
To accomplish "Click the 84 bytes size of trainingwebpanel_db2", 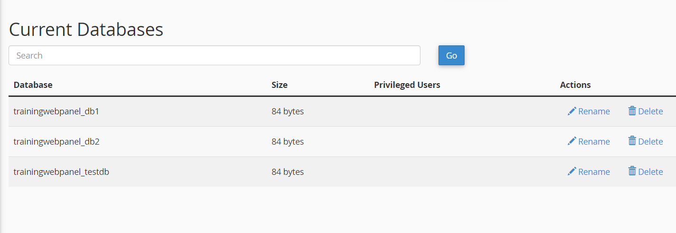I will [288, 142].
